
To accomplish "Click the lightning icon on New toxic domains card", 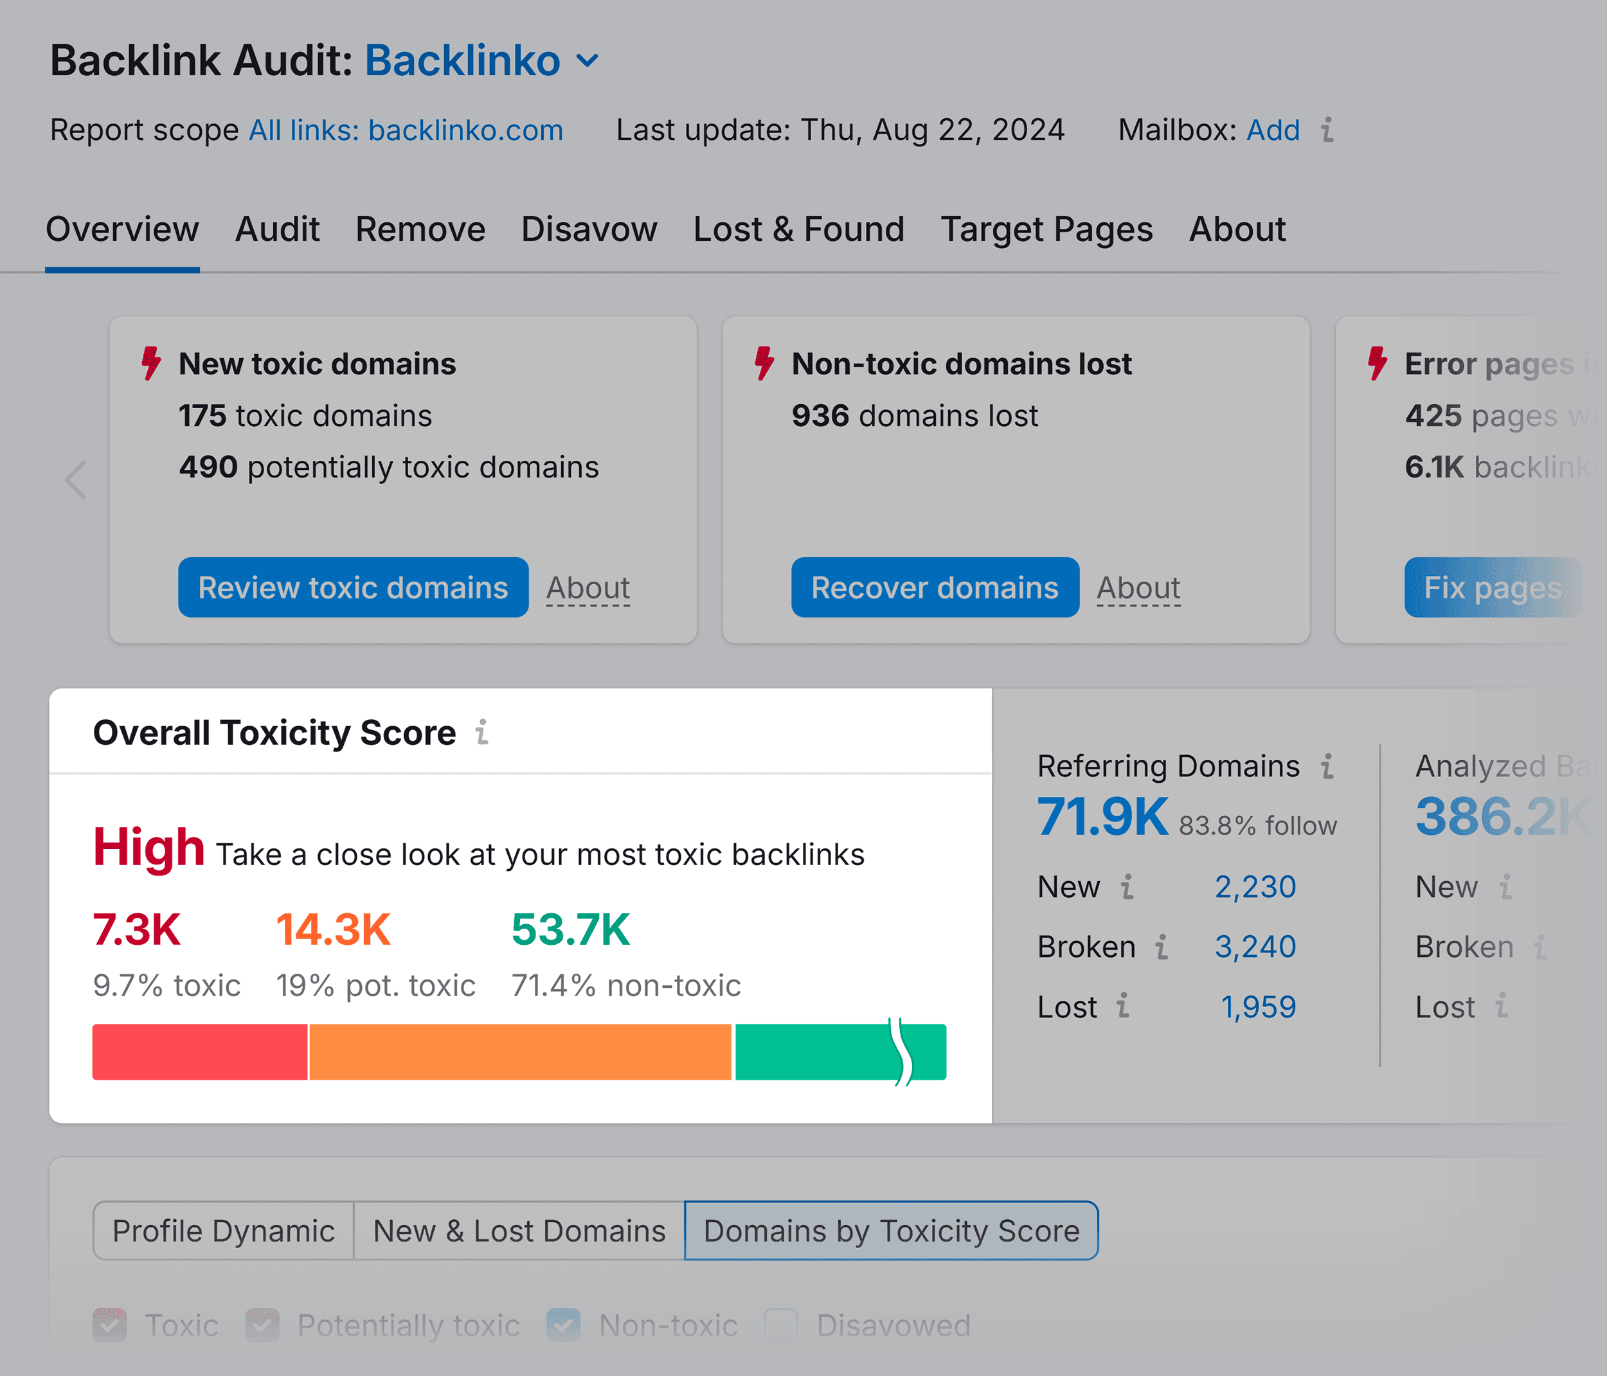I will (x=152, y=363).
